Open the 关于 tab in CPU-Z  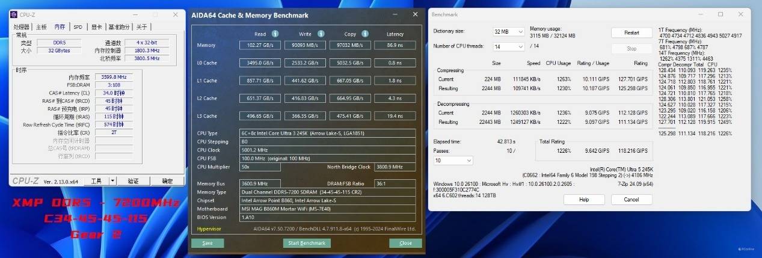pos(141,27)
